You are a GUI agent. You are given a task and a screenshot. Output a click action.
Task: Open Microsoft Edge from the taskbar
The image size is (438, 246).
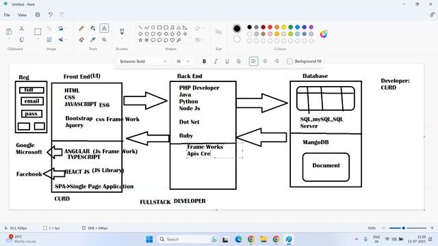click(238, 239)
